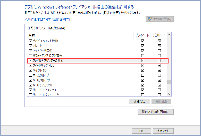Enable the ホームグループ name checkbox
This screenshot has width=201, height=136.
pyautogui.click(x=31, y=75)
